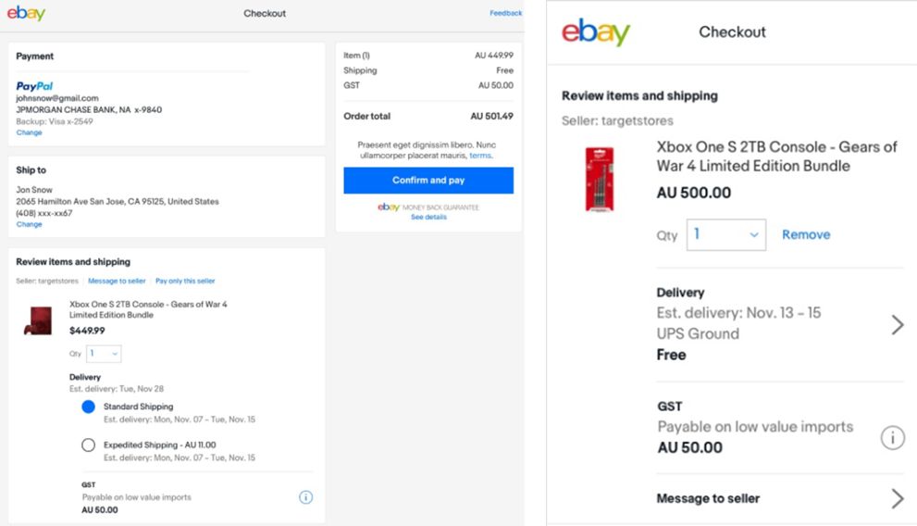Image resolution: width=917 pixels, height=526 pixels.
Task: Click the eBay logo in mobile header
Action: point(596,32)
